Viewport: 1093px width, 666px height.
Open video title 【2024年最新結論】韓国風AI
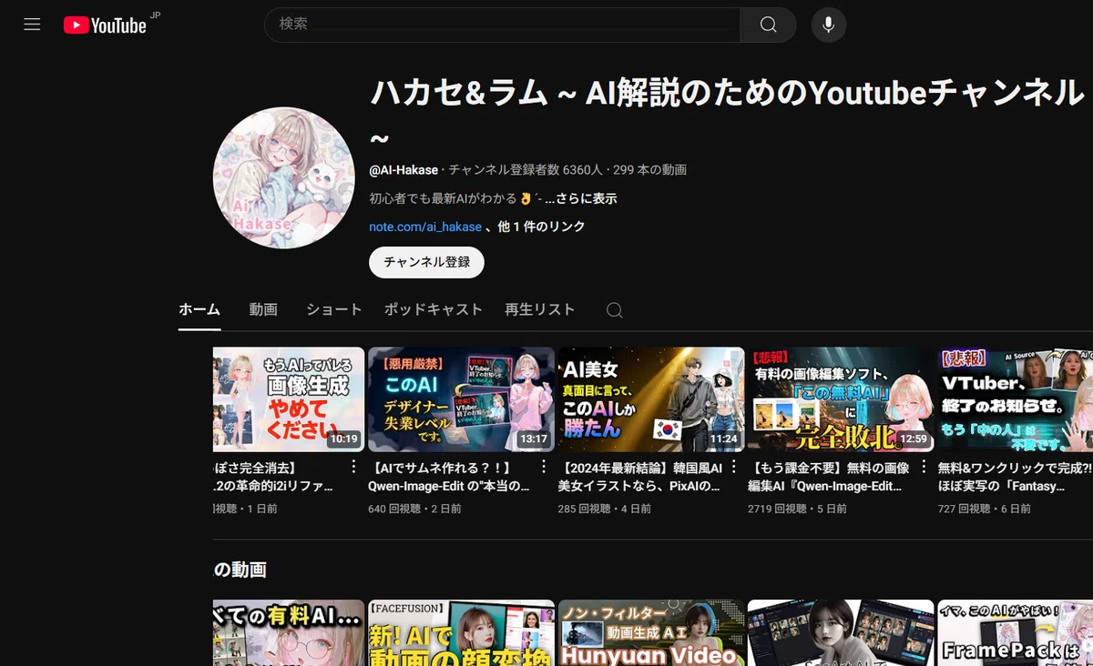tap(639, 477)
